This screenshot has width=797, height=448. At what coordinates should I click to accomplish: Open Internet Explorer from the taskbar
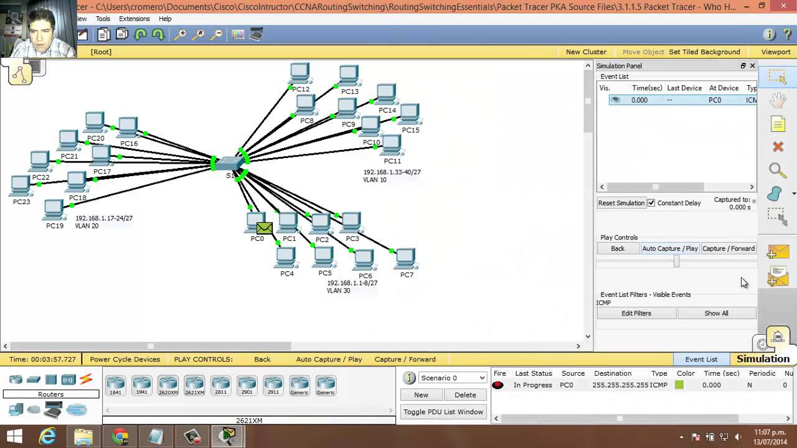pos(47,437)
